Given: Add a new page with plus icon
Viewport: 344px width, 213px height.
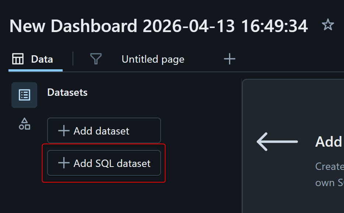Looking at the screenshot, I should click(229, 59).
